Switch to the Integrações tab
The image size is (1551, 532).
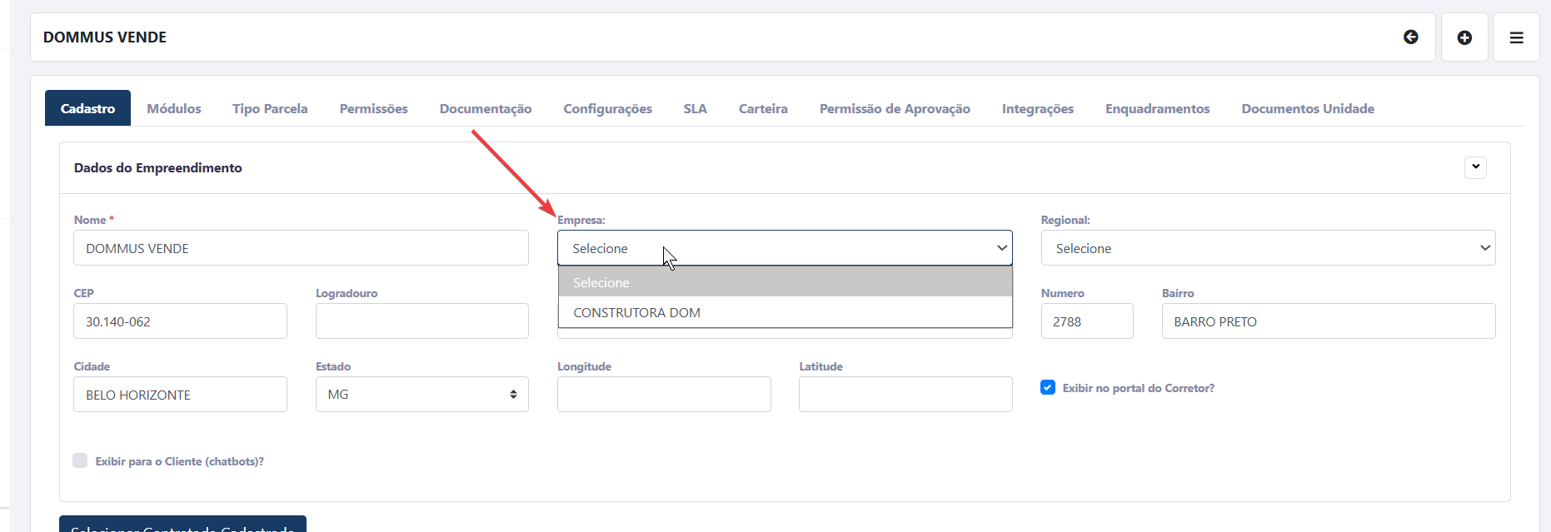[x=1037, y=108]
